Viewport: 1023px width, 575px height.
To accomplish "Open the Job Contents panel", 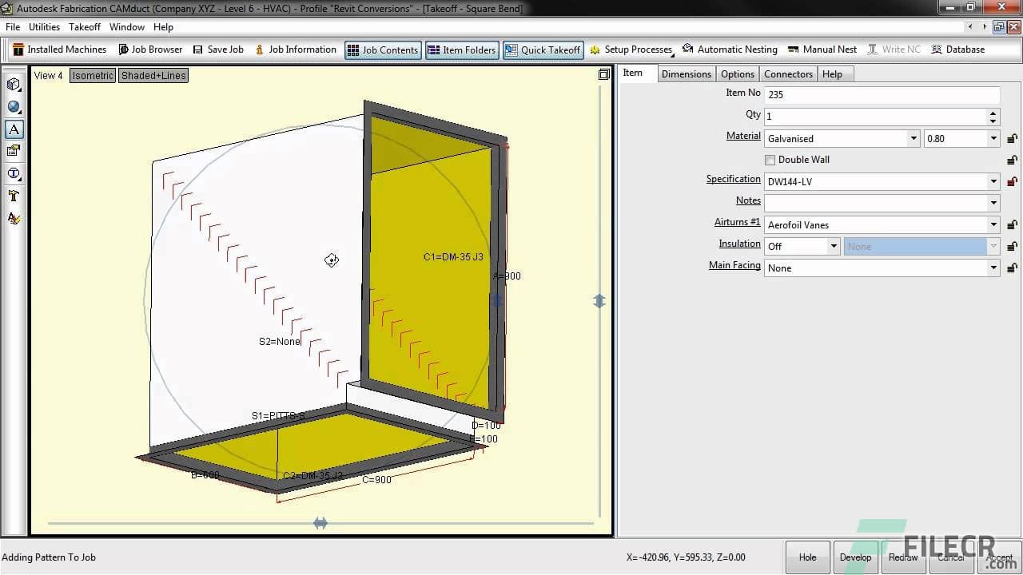I will [x=382, y=50].
